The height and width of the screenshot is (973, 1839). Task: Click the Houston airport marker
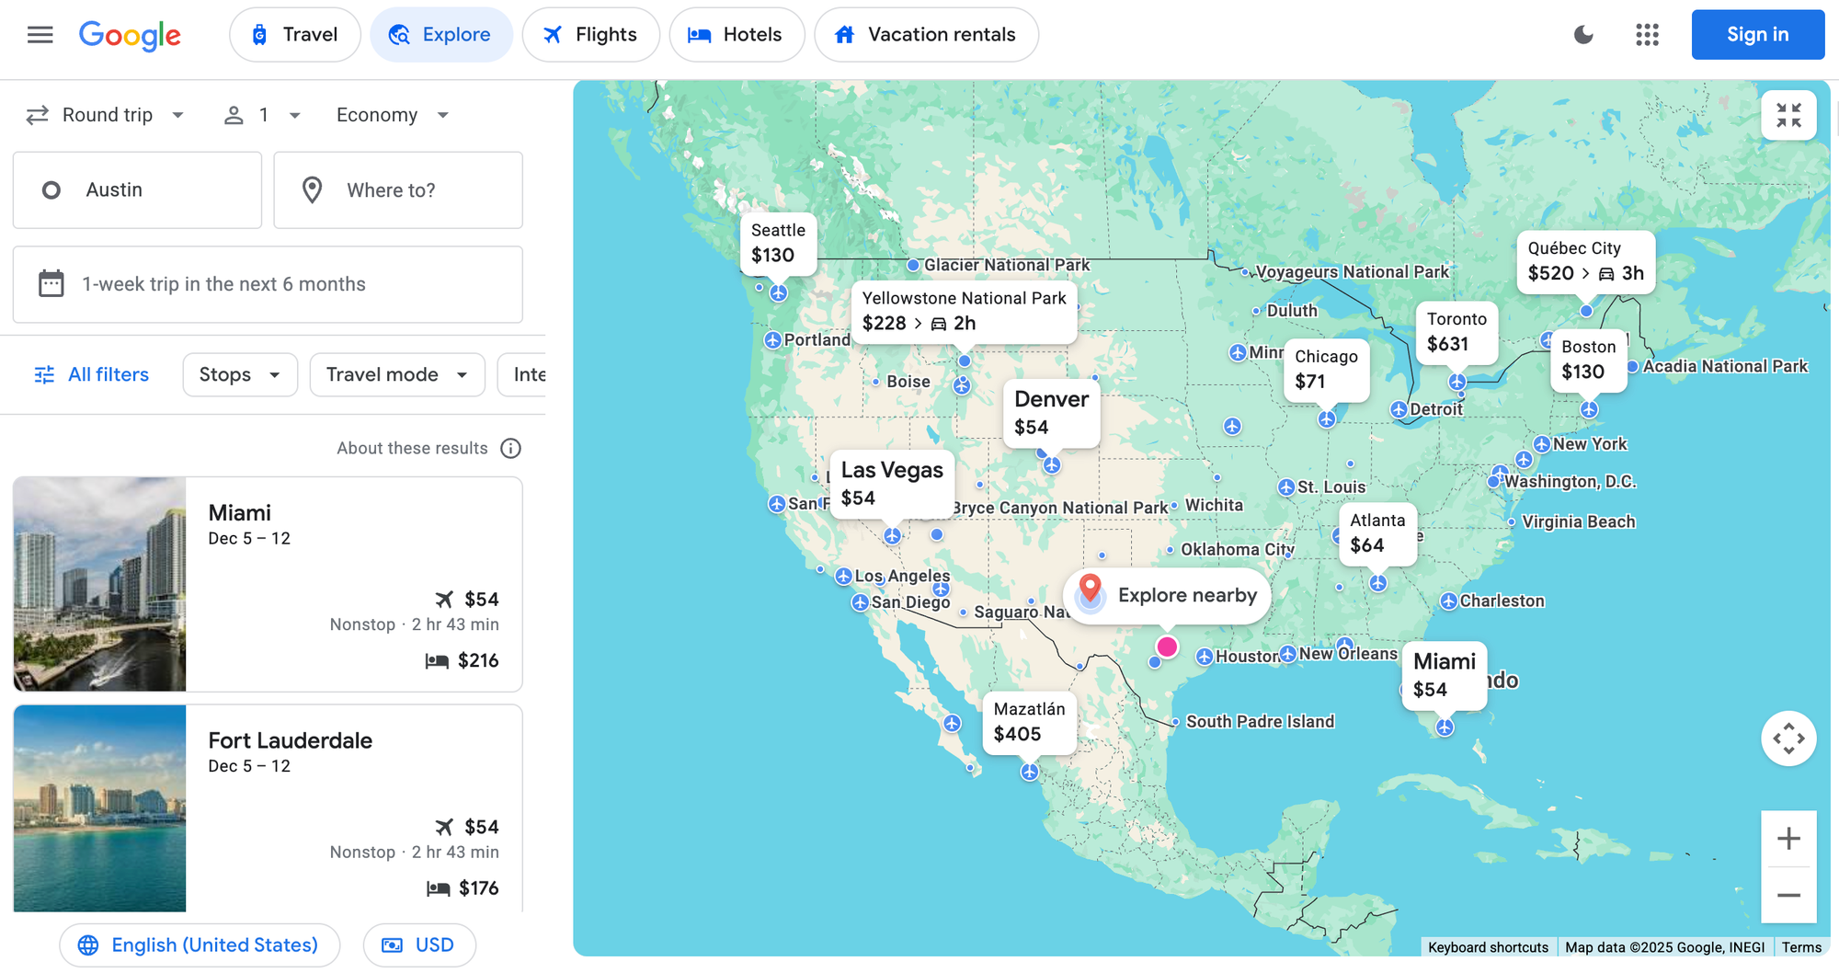1205,657
